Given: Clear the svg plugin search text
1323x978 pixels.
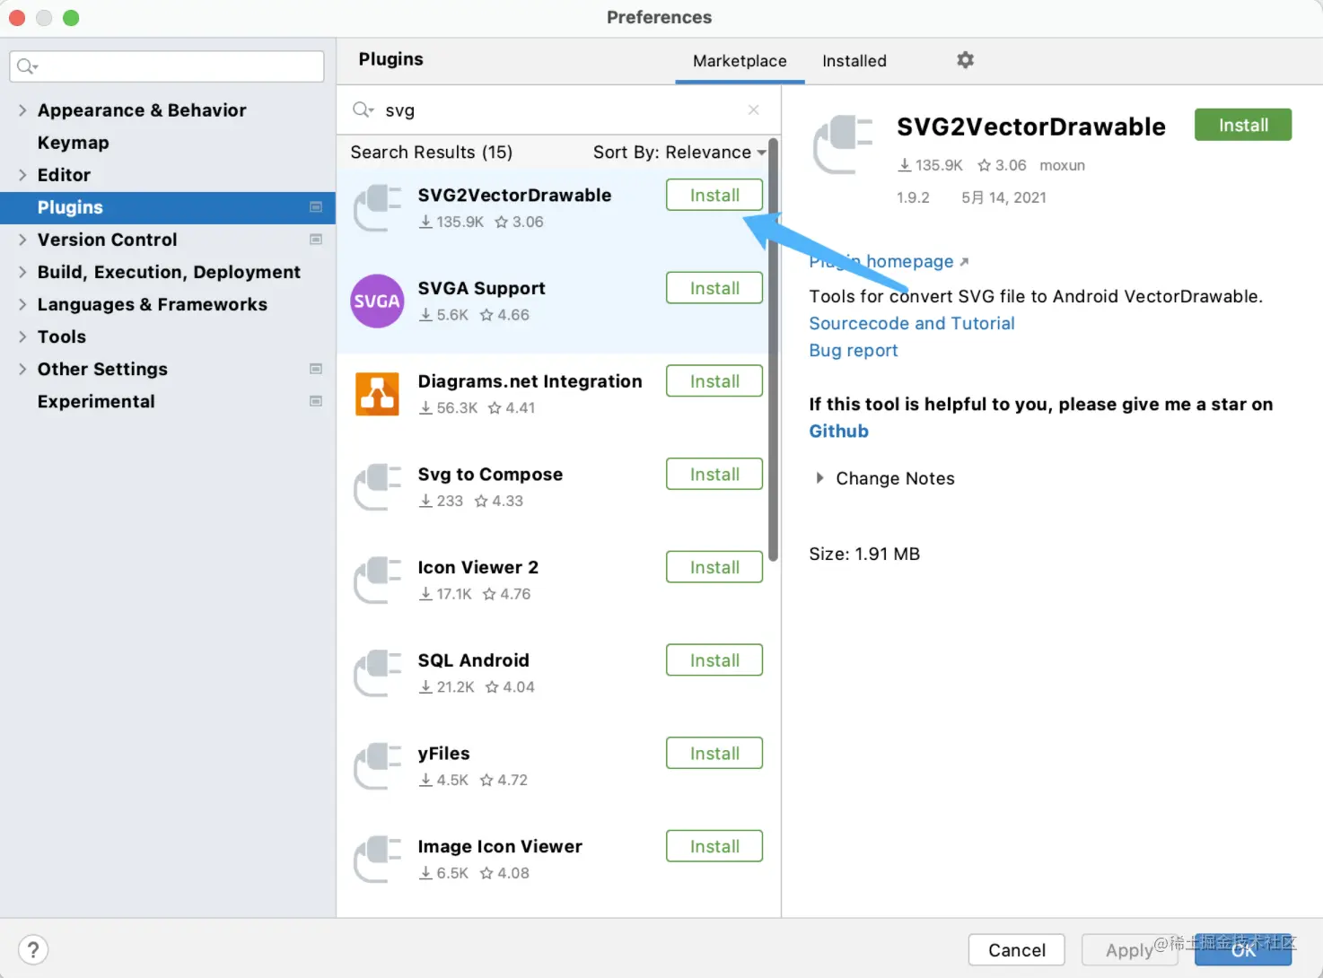Looking at the screenshot, I should point(754,109).
